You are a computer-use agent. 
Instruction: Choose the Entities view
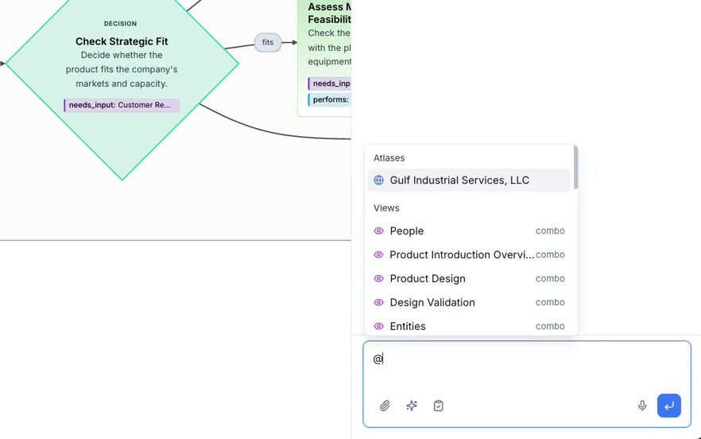tap(469, 326)
